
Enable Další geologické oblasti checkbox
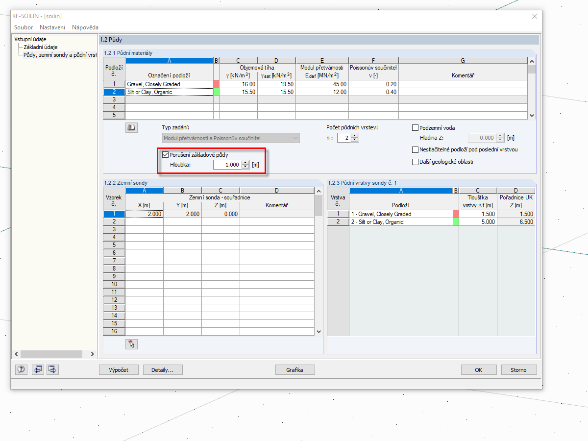416,162
